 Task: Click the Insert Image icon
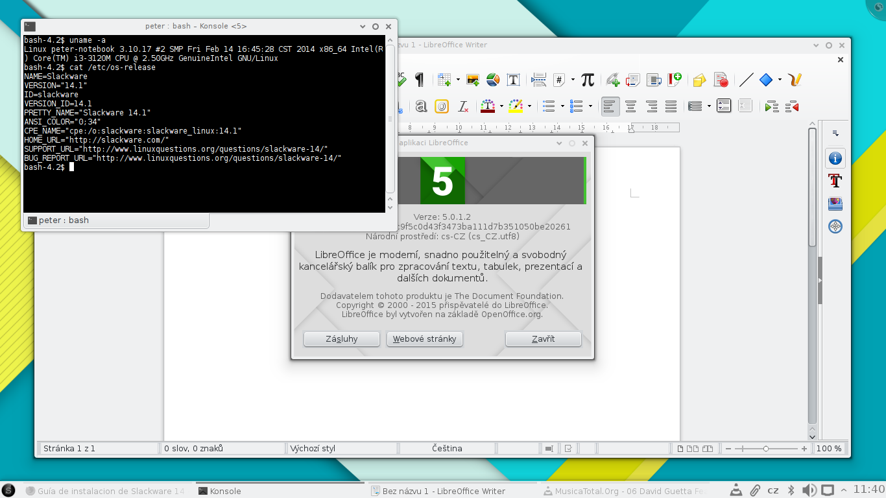(x=473, y=80)
